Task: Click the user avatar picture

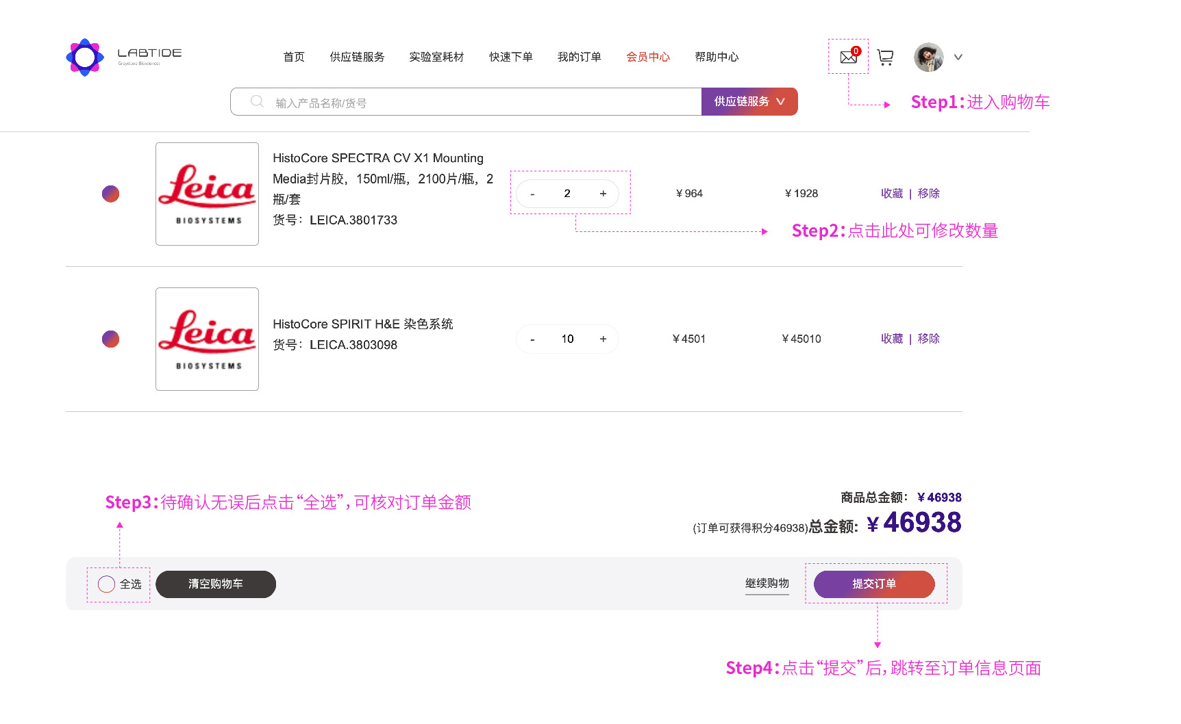Action: (x=929, y=57)
